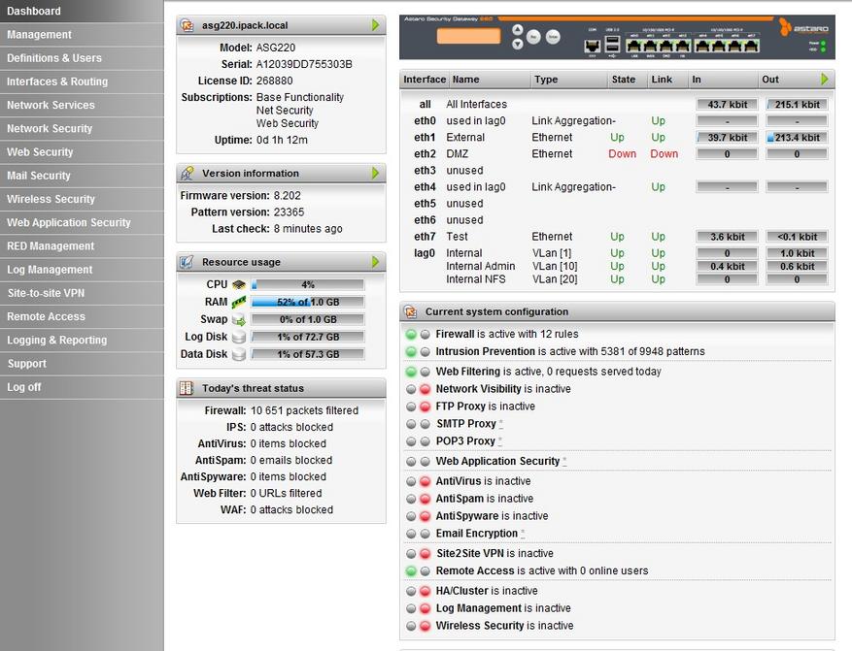Click the down arrow button on appliance image

[517, 44]
